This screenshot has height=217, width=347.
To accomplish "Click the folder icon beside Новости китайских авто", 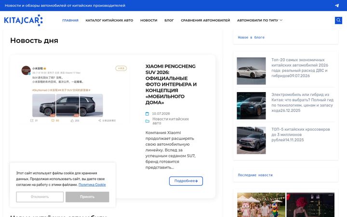I will click(x=147, y=121).
